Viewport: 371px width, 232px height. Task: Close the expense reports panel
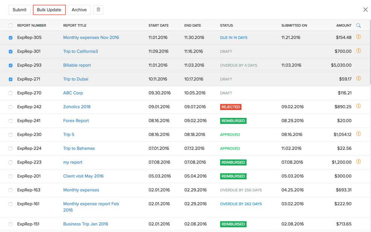pos(365,9)
